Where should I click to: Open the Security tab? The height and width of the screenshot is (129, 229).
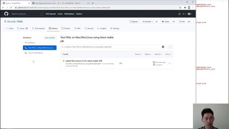tap(89, 28)
